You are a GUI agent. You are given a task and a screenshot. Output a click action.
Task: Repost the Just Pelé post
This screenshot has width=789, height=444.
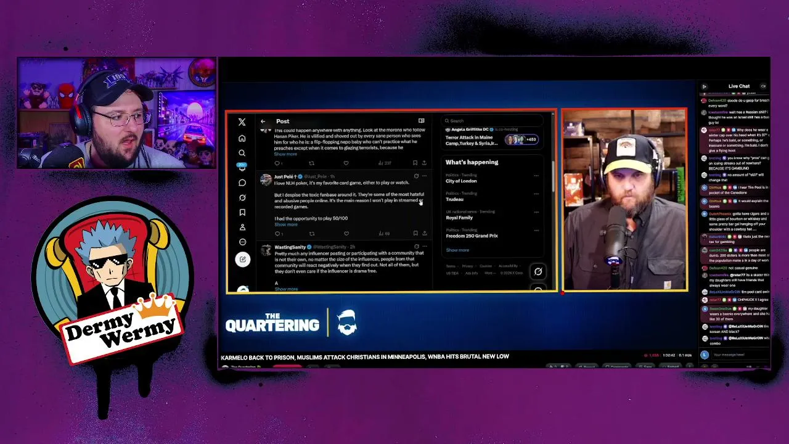pyautogui.click(x=311, y=234)
